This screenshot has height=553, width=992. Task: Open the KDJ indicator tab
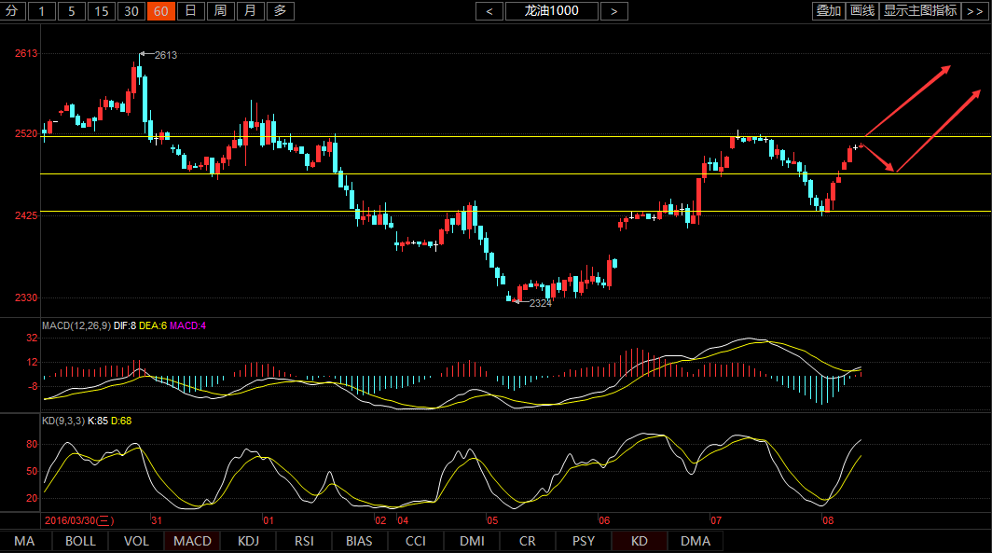tap(248, 541)
